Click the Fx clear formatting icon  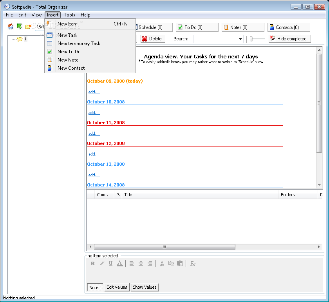point(193,264)
